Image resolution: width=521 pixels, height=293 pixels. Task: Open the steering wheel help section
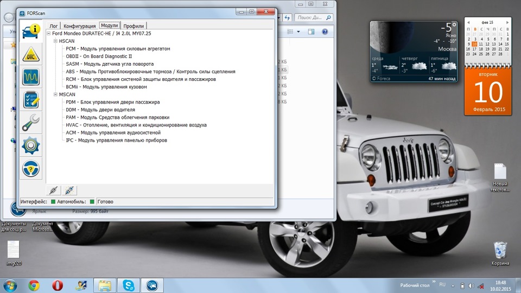[31, 168]
